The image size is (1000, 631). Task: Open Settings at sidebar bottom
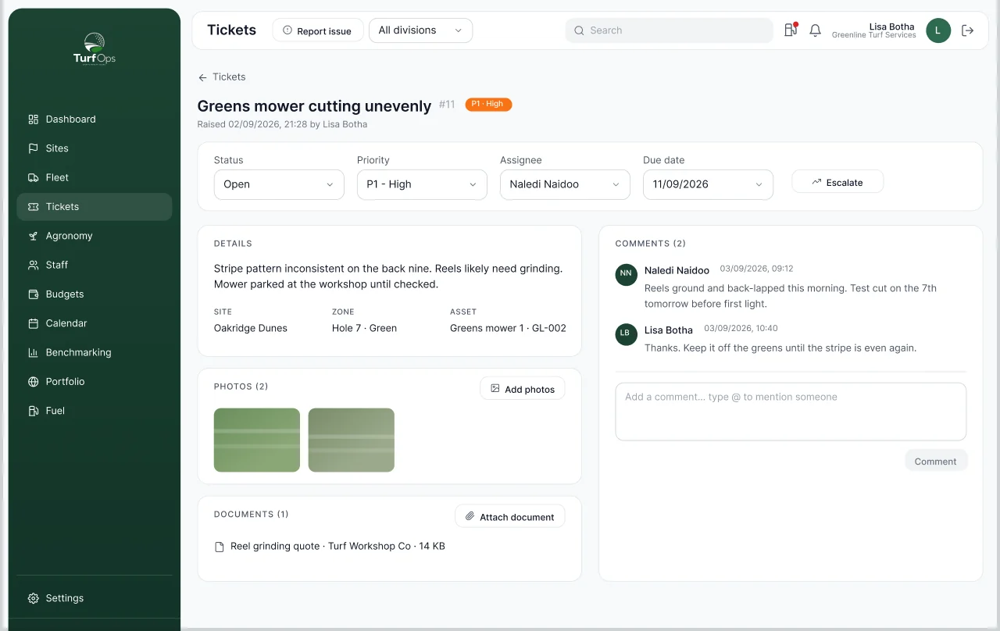tap(94, 598)
